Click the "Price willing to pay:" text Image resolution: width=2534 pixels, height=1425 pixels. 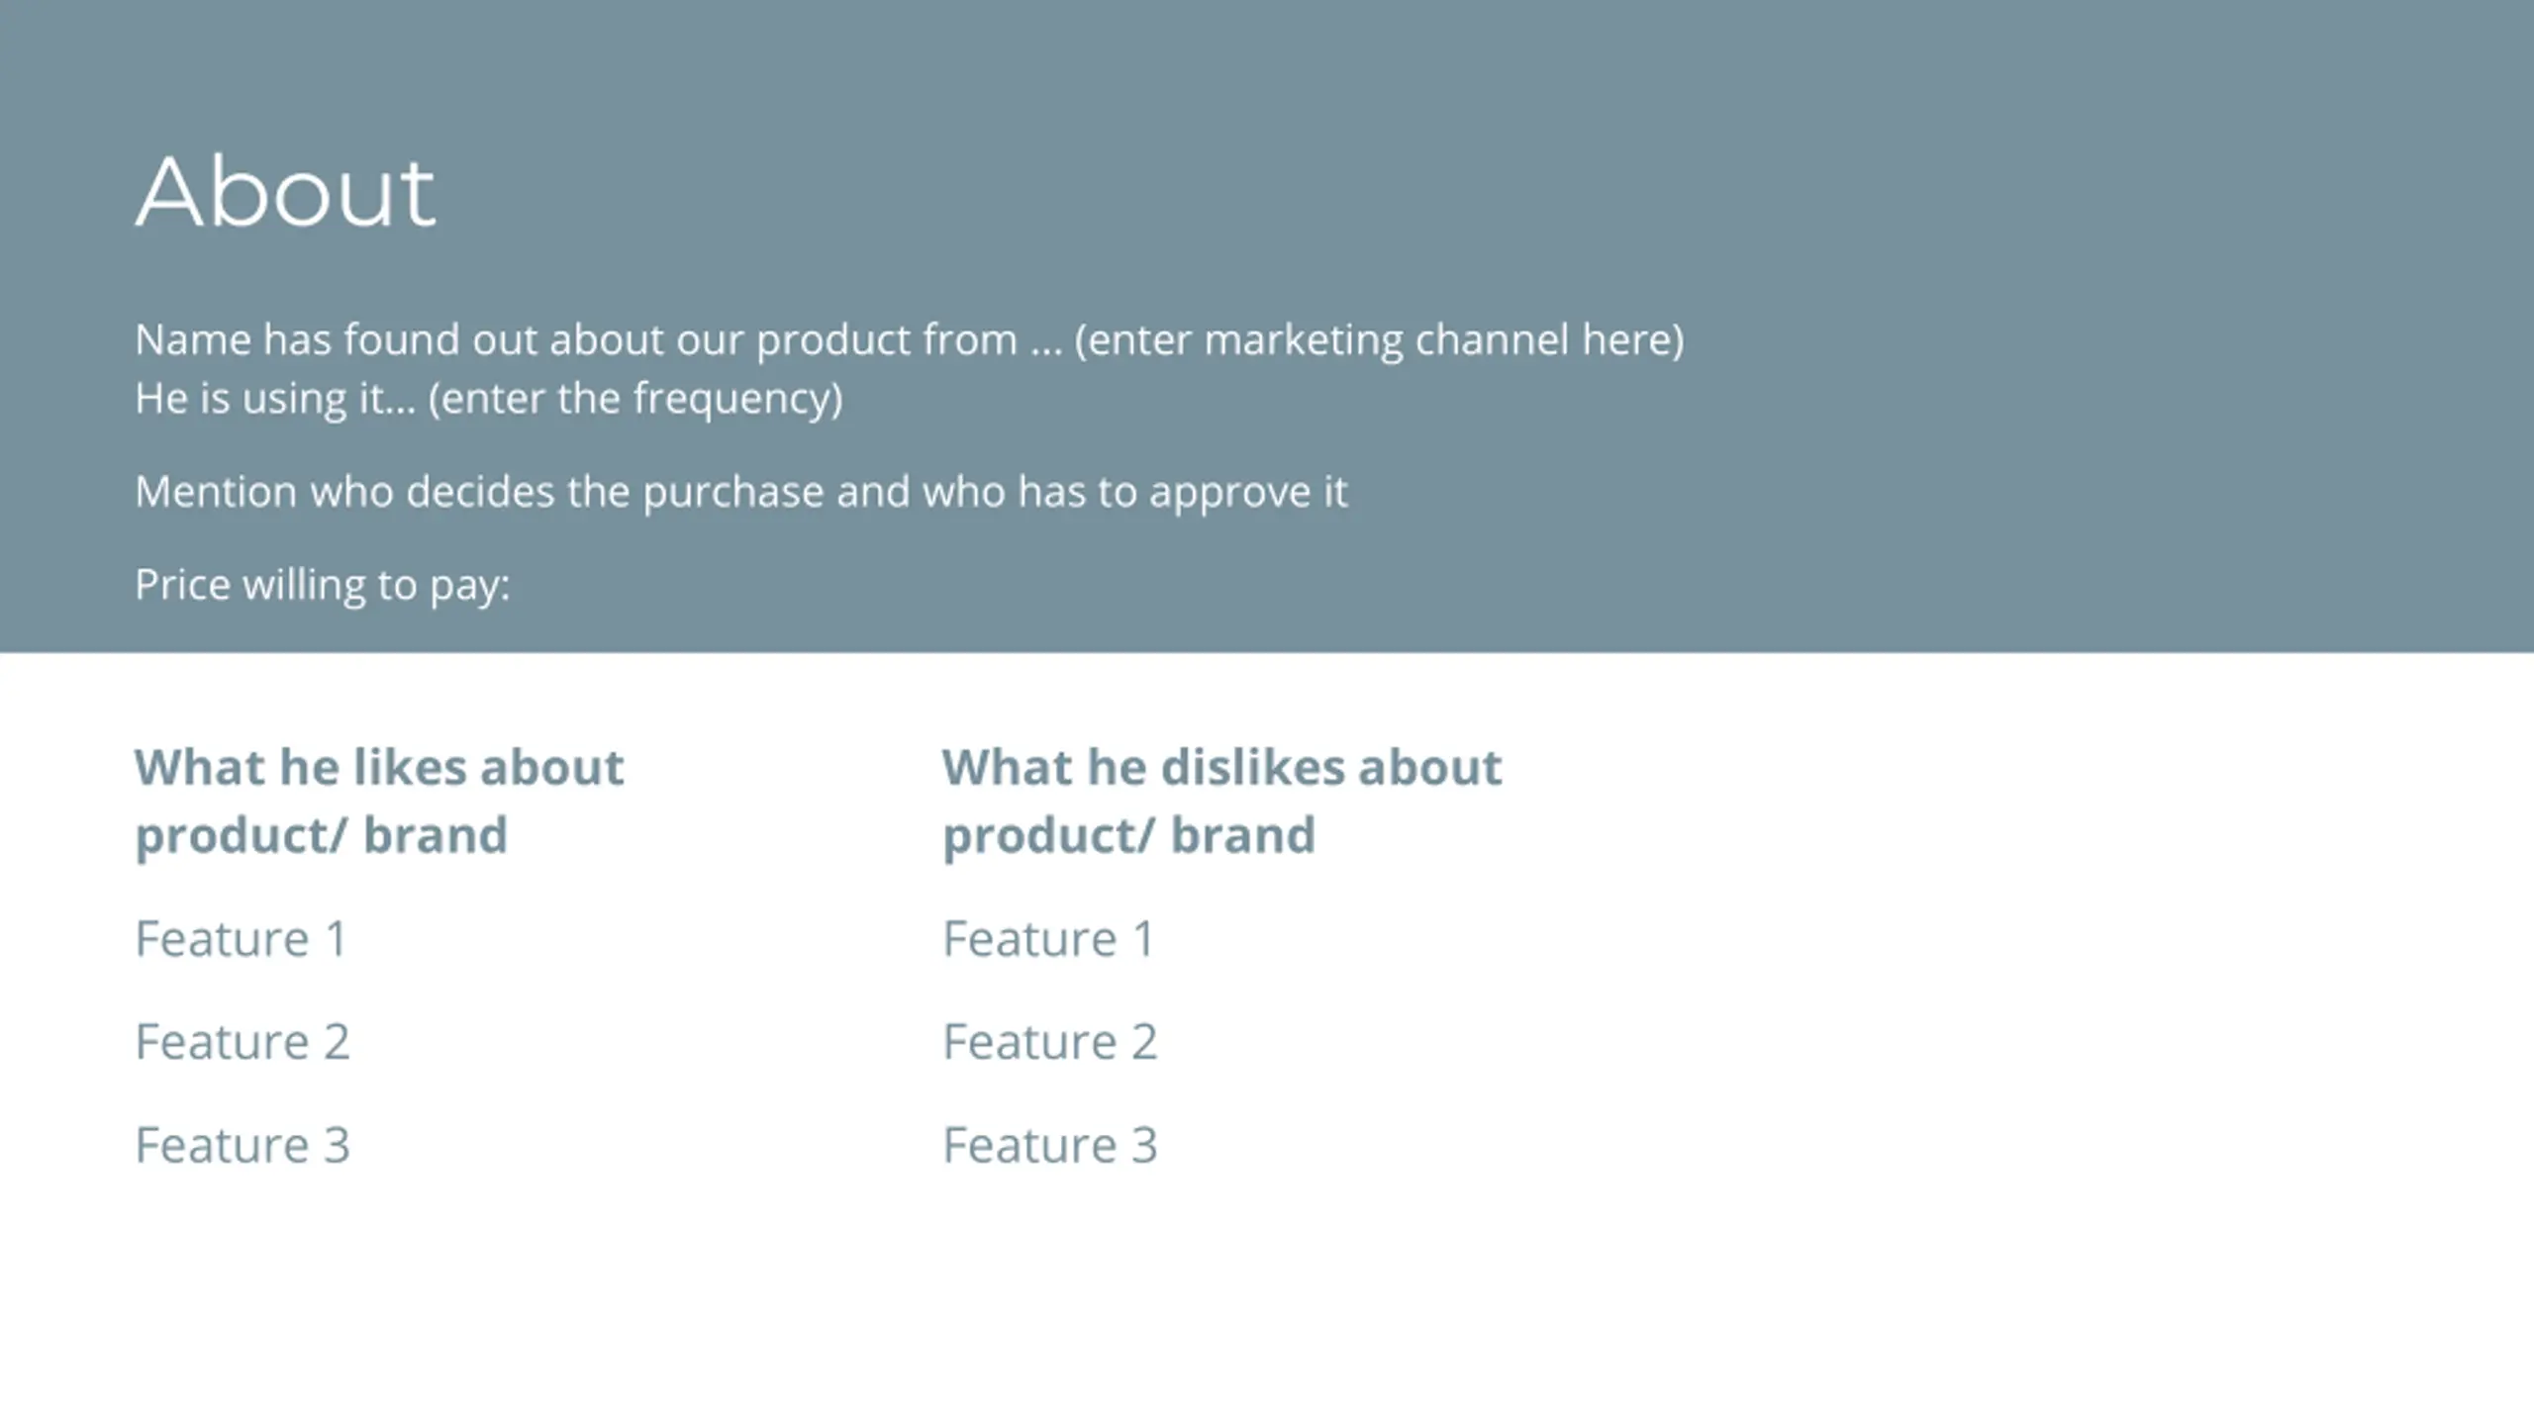pyautogui.click(x=323, y=585)
